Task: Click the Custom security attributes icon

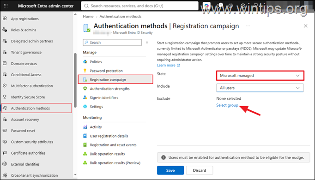Action: click(x=5, y=142)
